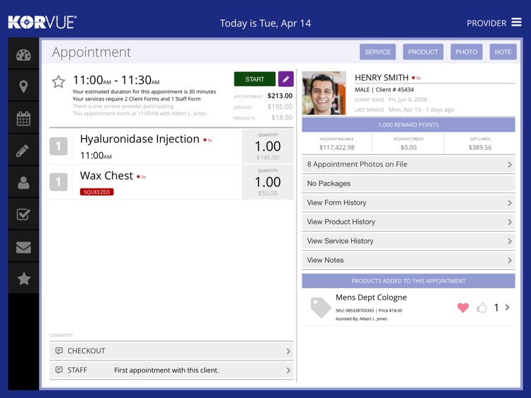Click the Account Balance $117,422.98 value
This screenshot has height=398, width=531.
pyautogui.click(x=336, y=147)
